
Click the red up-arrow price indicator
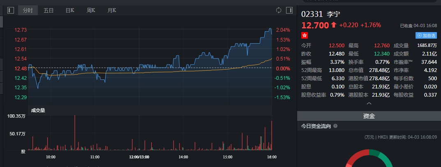[x=333, y=25]
